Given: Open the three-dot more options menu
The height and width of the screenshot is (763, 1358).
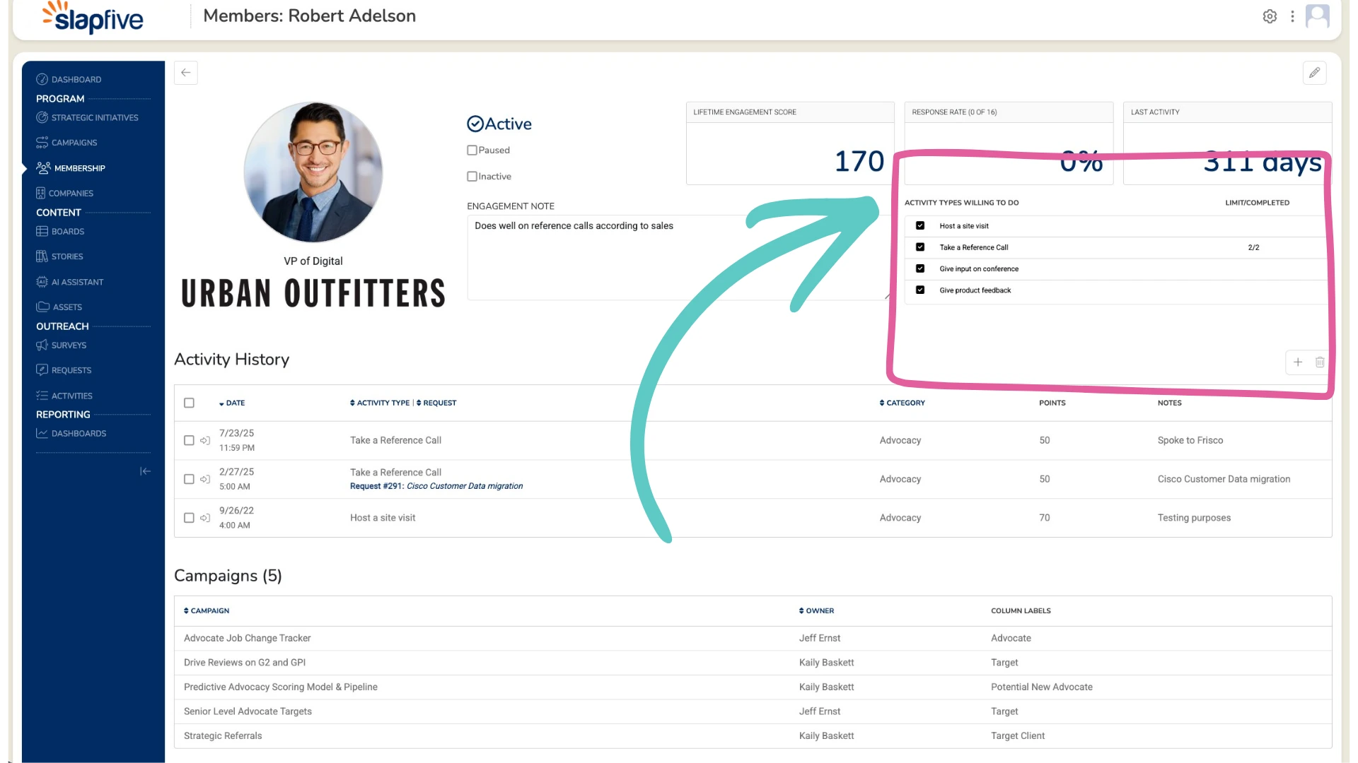Looking at the screenshot, I should (1292, 16).
